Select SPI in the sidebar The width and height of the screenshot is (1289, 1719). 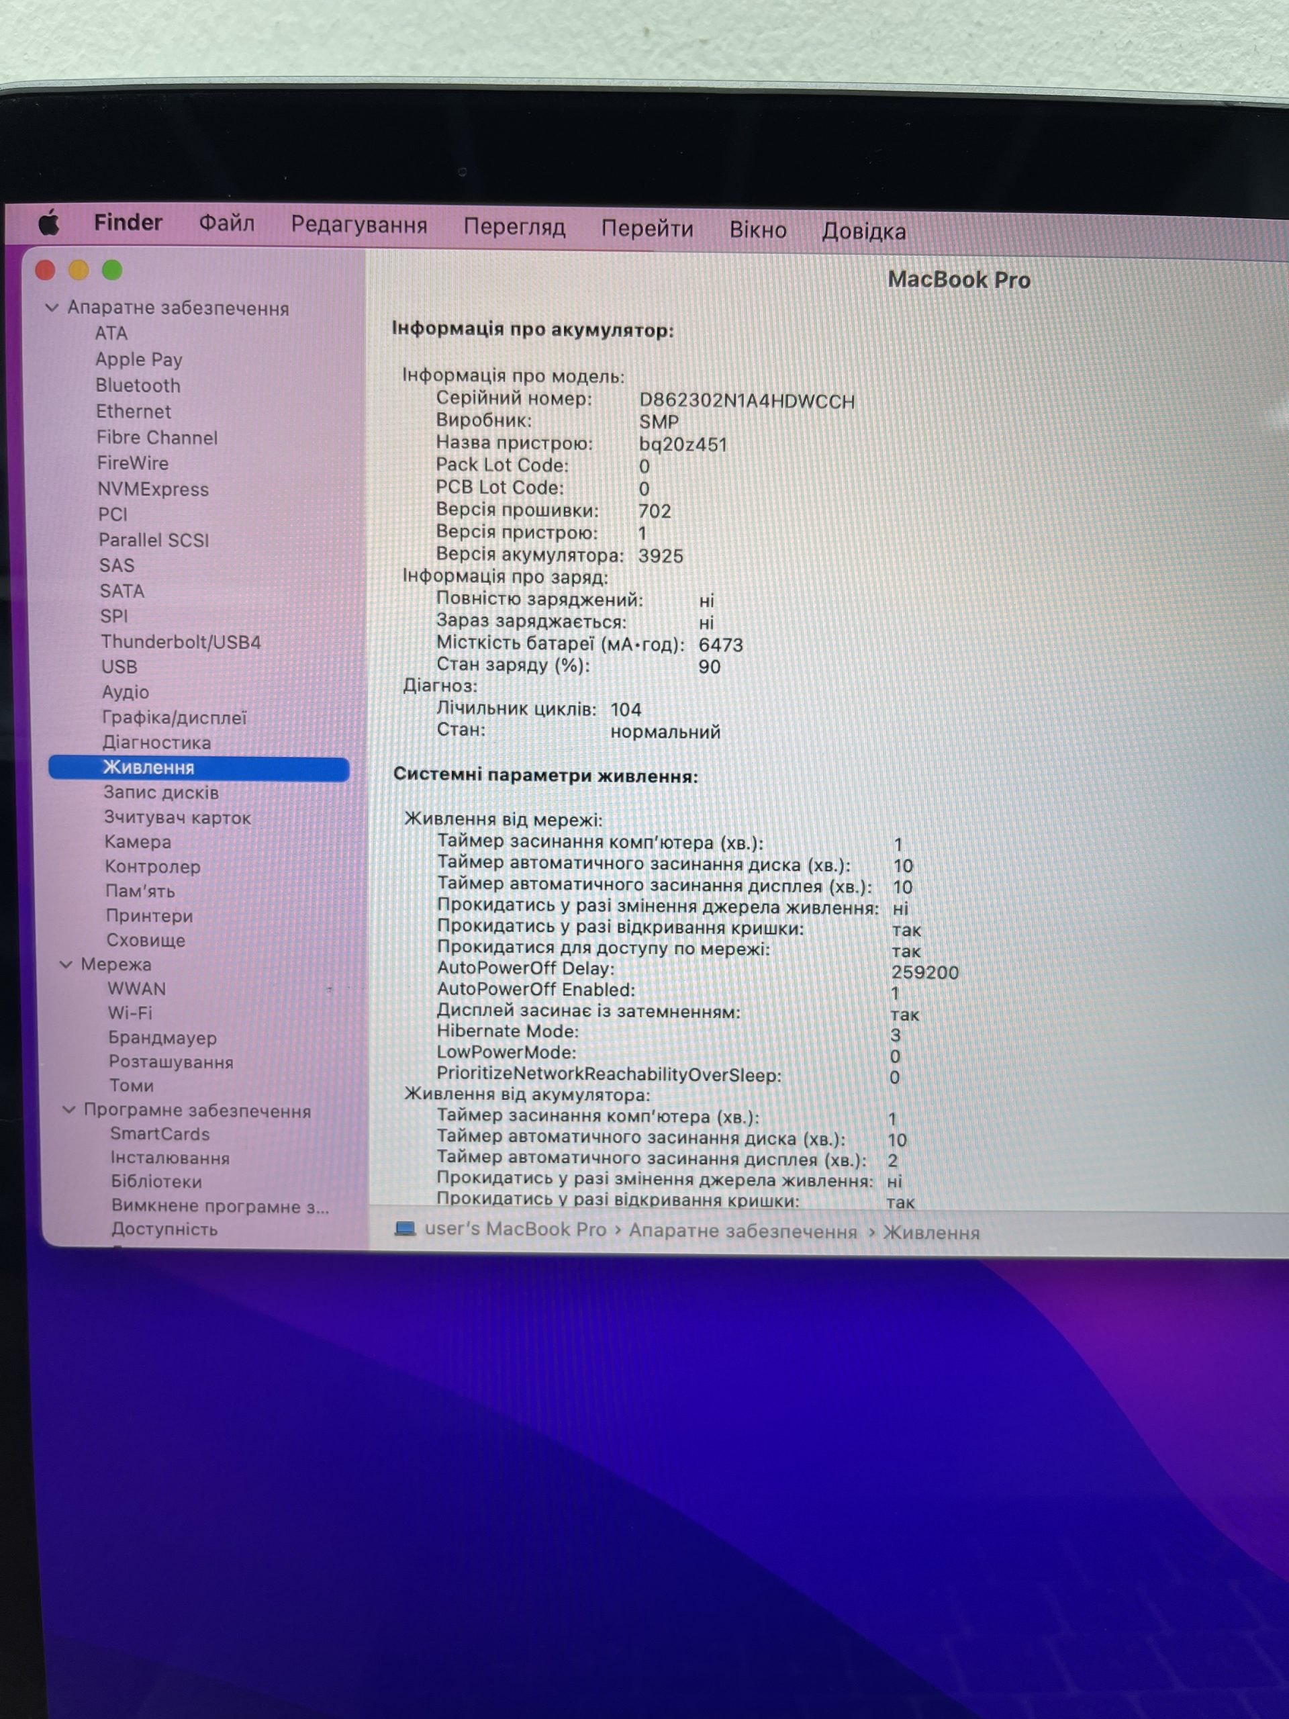(114, 616)
